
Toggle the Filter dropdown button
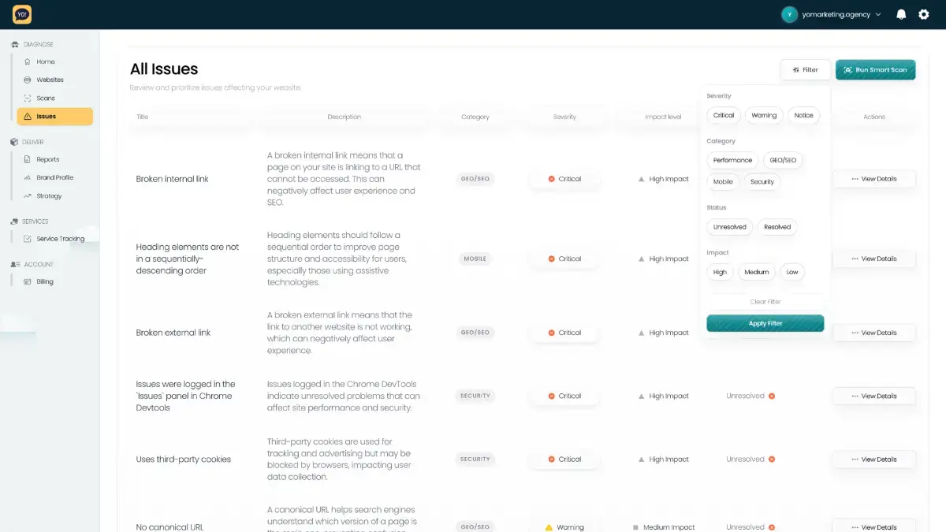click(806, 69)
